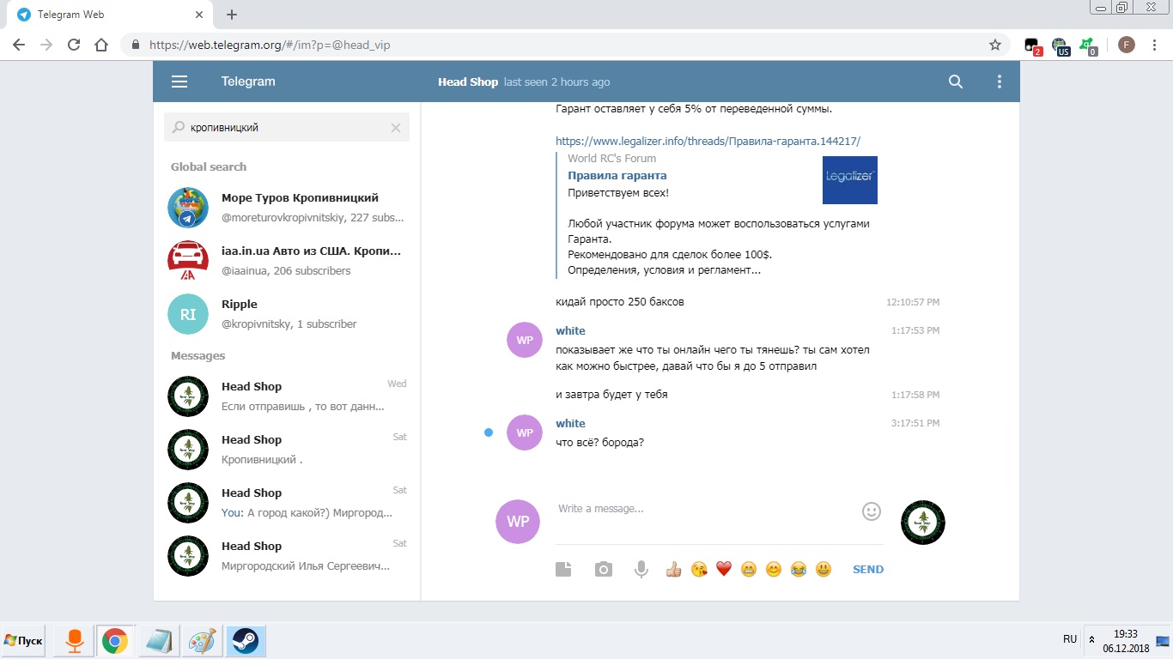Open Head Shop message saying Кропивницкий
Image resolution: width=1173 pixels, height=659 pixels.
point(287,450)
